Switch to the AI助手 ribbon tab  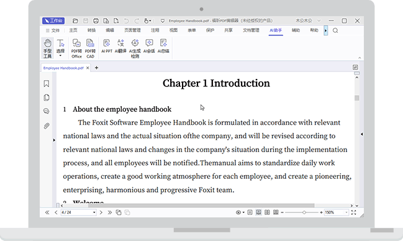[x=276, y=30]
